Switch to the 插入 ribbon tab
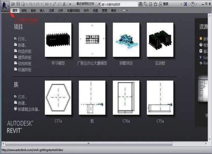212x154 pixels. (42, 10)
